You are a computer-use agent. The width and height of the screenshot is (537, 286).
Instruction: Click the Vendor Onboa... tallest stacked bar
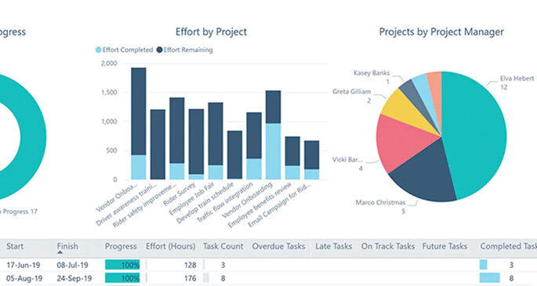[x=138, y=124]
